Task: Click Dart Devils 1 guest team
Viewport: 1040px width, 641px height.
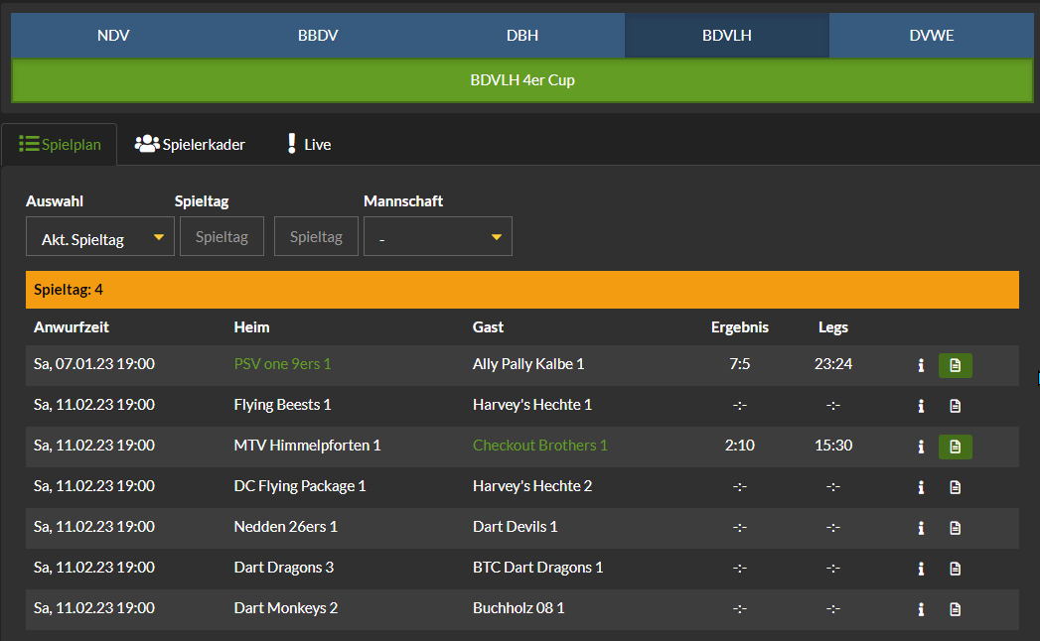Action: click(516, 526)
